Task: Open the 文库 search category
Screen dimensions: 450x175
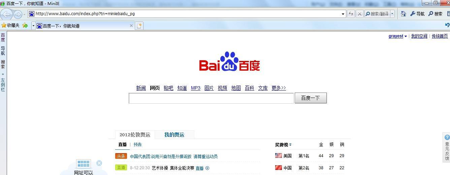Action: coord(263,88)
